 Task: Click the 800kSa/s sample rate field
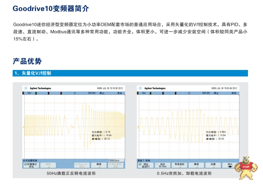tap(116, 160)
